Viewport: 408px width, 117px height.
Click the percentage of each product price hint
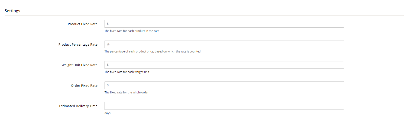tap(152, 52)
